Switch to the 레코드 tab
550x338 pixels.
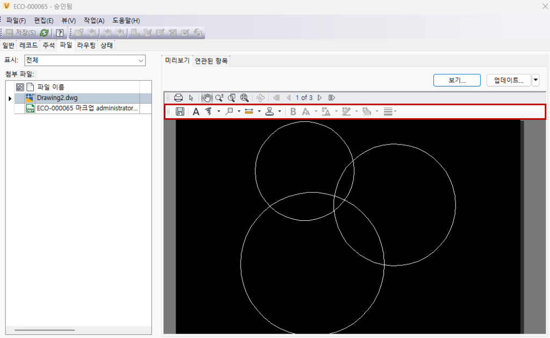tap(28, 45)
